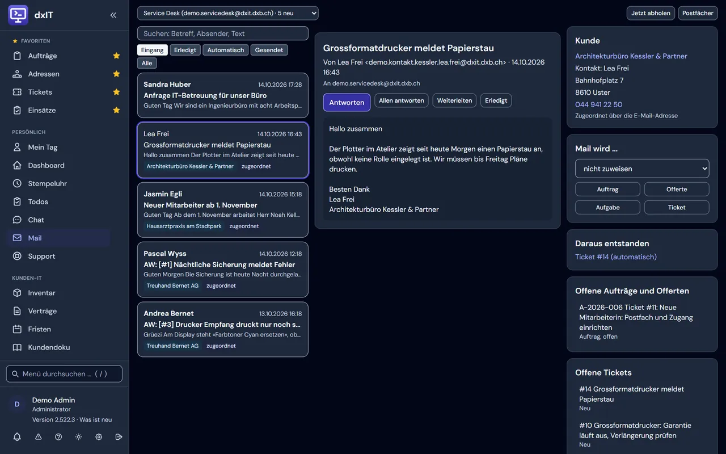
Task: Open the 'Was ist neu' link
Action: (x=95, y=419)
